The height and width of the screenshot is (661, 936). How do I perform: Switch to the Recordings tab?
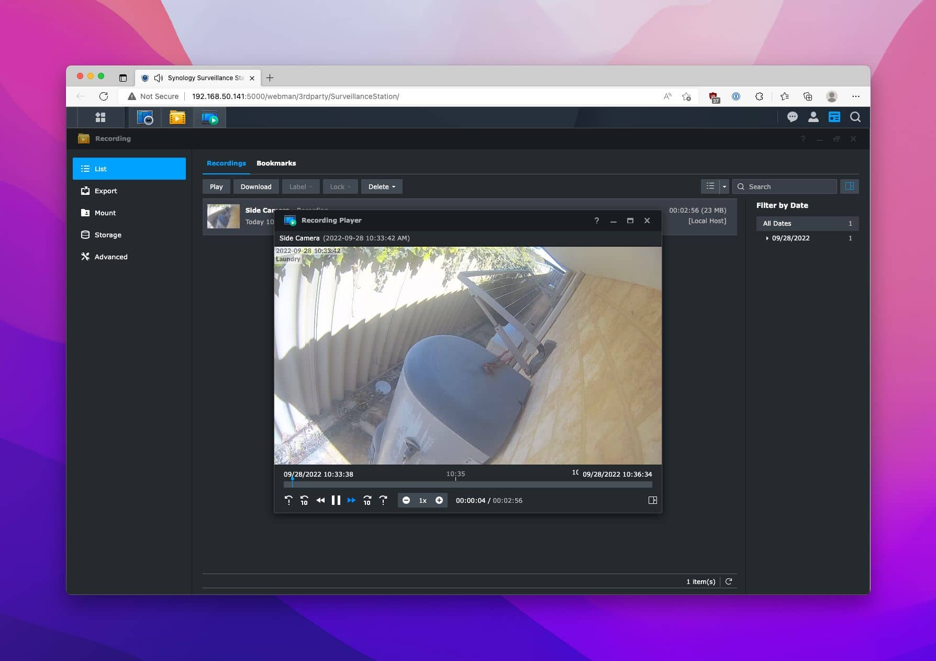[x=226, y=163]
